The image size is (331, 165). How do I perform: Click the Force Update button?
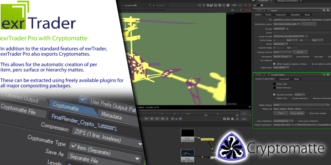coord(297,113)
